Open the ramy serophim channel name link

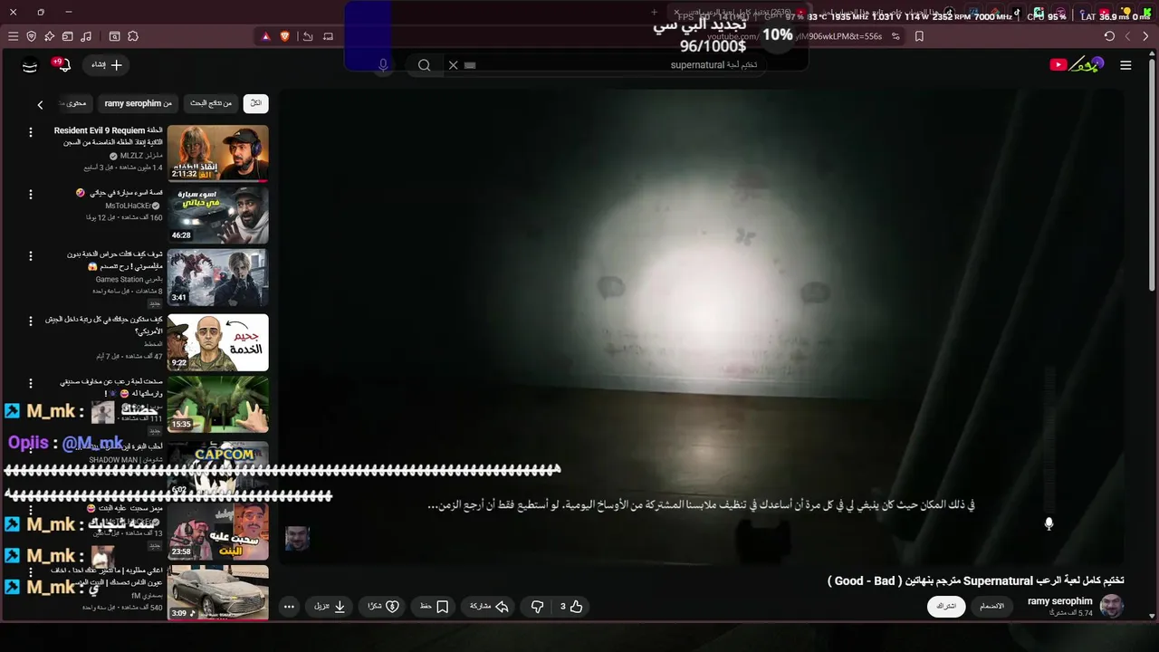1059,601
